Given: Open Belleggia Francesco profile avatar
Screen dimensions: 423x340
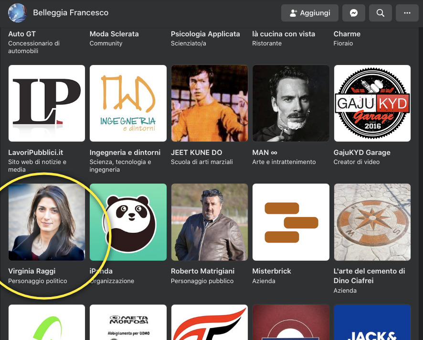Looking at the screenshot, I should [x=18, y=13].
